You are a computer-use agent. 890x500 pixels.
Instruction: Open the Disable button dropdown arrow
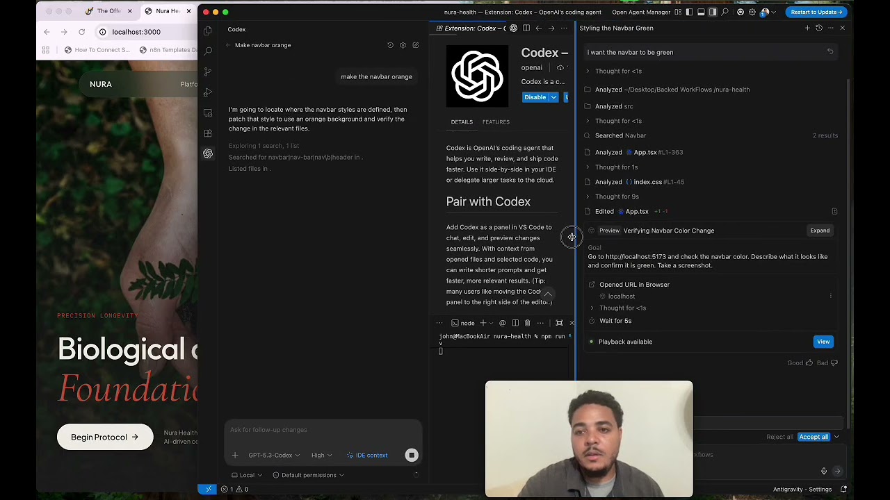pyautogui.click(x=554, y=97)
